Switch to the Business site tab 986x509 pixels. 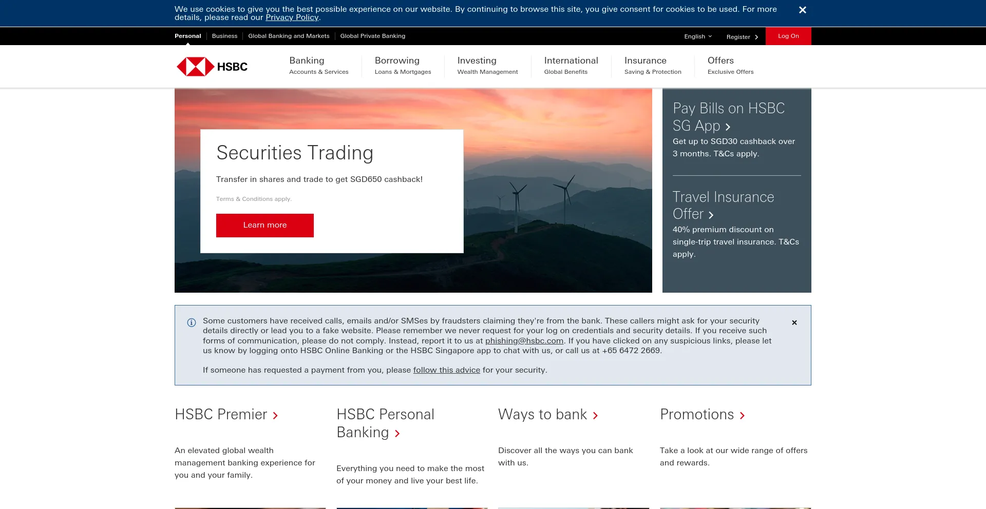tap(224, 36)
